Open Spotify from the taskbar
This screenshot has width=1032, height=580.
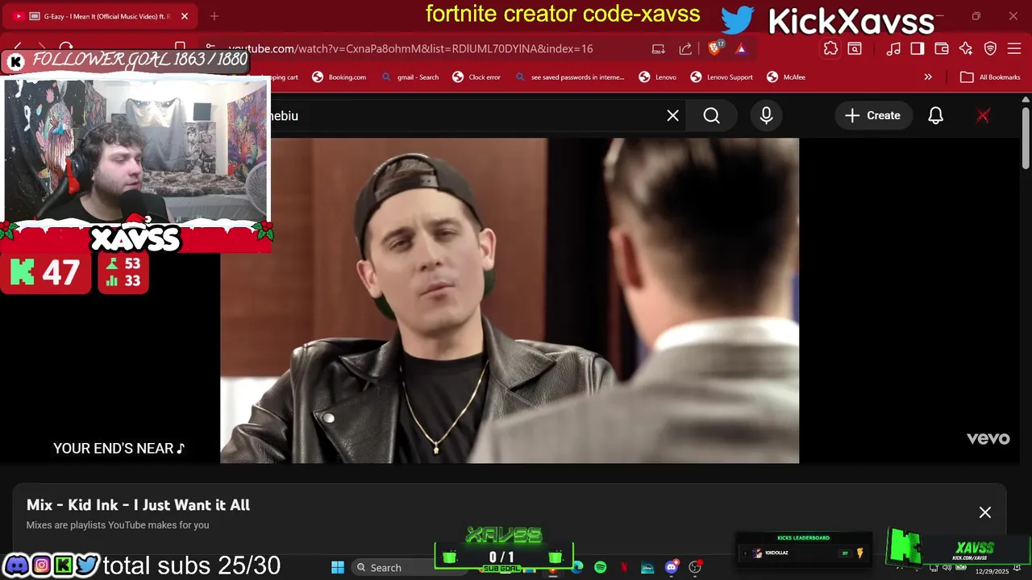click(601, 567)
